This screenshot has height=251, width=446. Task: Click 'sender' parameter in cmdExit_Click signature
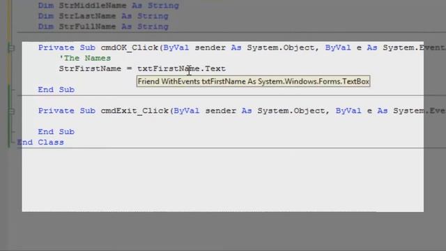pos(221,111)
